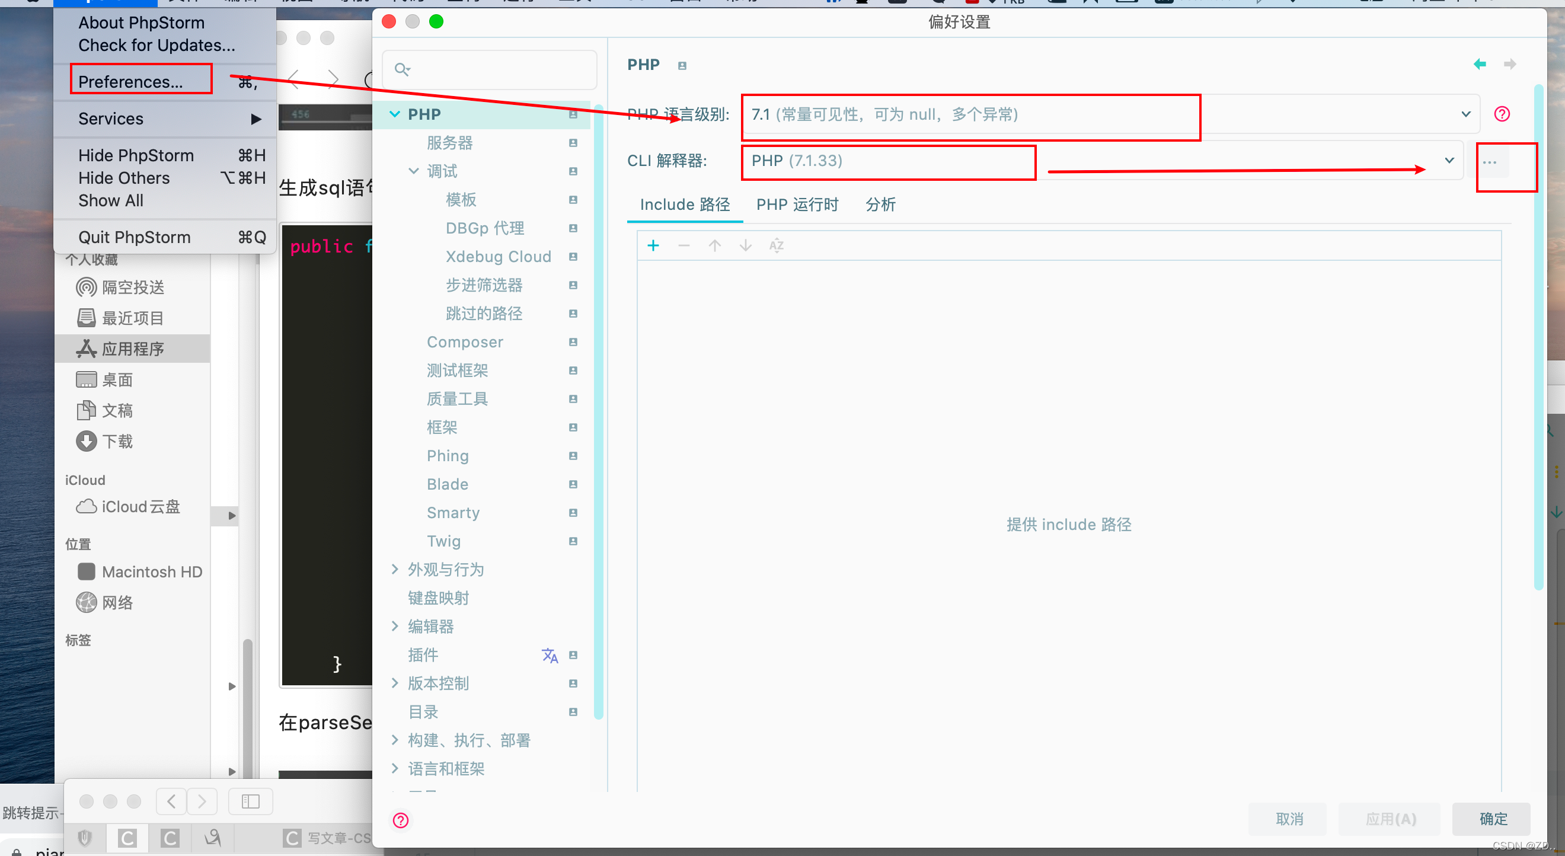Click the red help icon beside language level
Viewport: 1565px width, 856px height.
pos(1501,114)
